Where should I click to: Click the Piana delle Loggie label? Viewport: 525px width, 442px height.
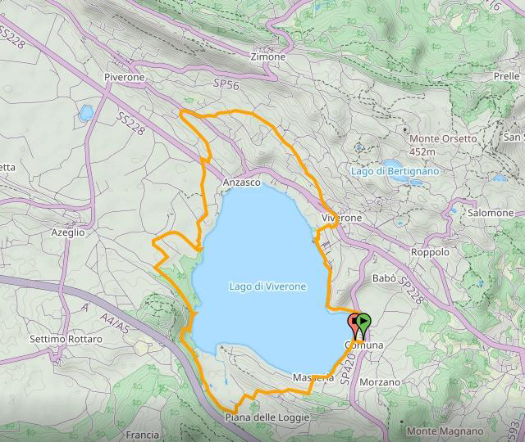[267, 417]
